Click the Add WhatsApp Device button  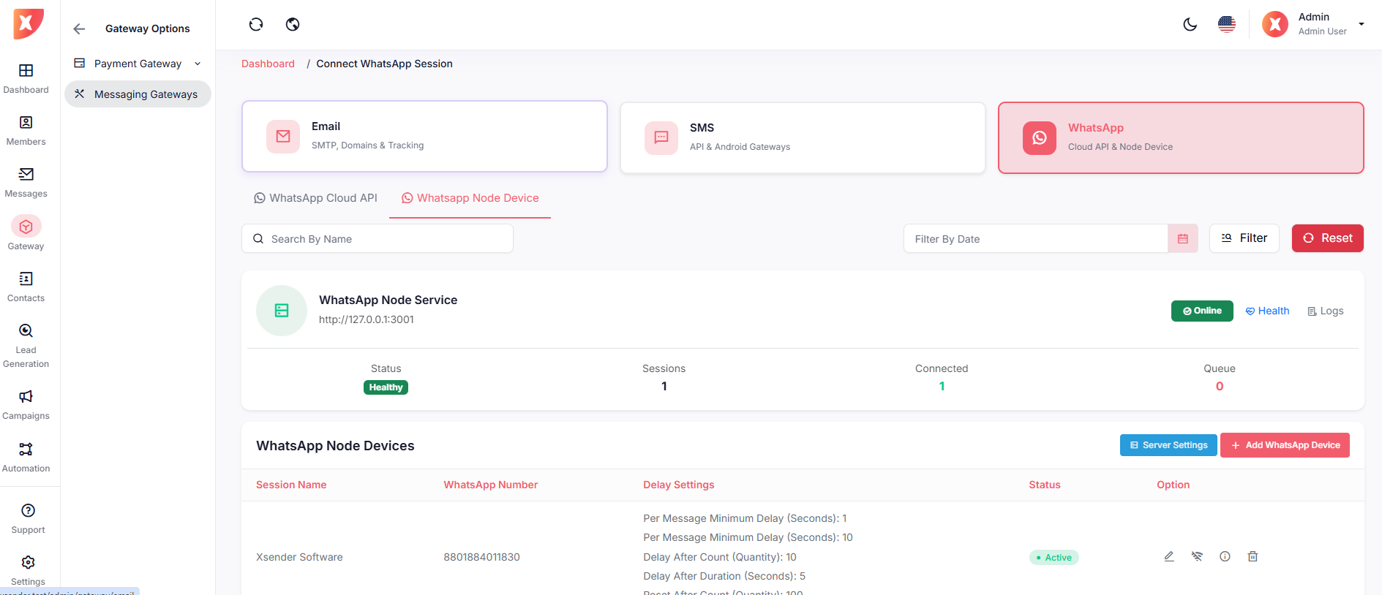pyautogui.click(x=1285, y=445)
